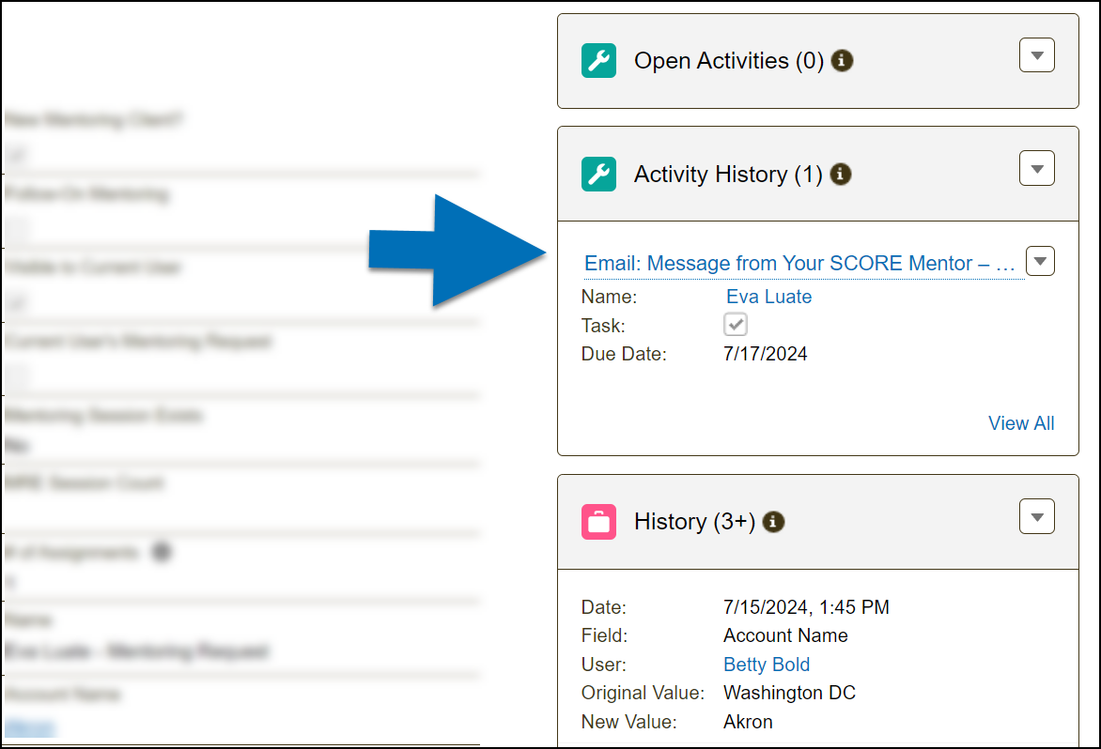Uncheck the New Mentoring Client checkbox
The width and height of the screenshot is (1101, 749).
[x=19, y=154]
